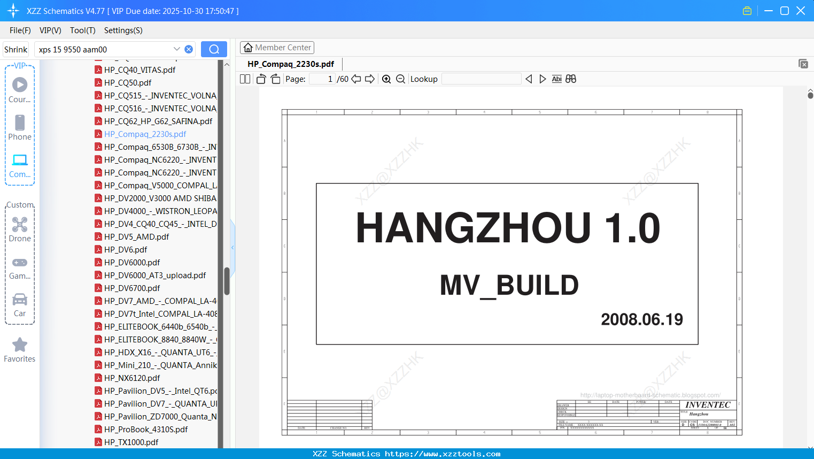Open HP_HDX_X16_-_QUANTA_UT6 file
The width and height of the screenshot is (814, 459).
[x=156, y=352]
